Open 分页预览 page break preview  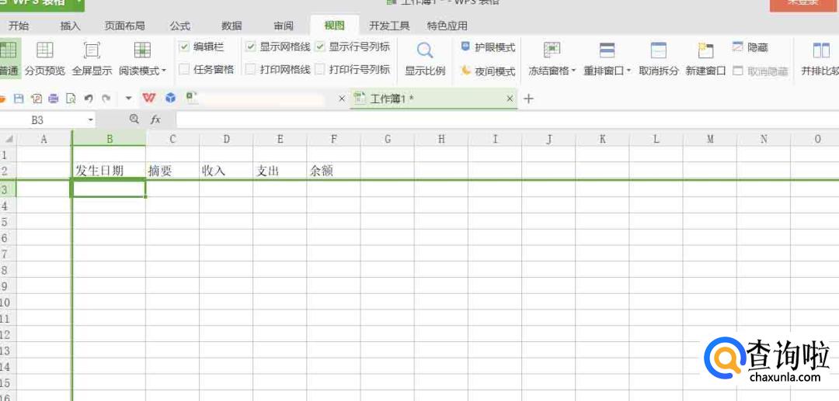[44, 57]
